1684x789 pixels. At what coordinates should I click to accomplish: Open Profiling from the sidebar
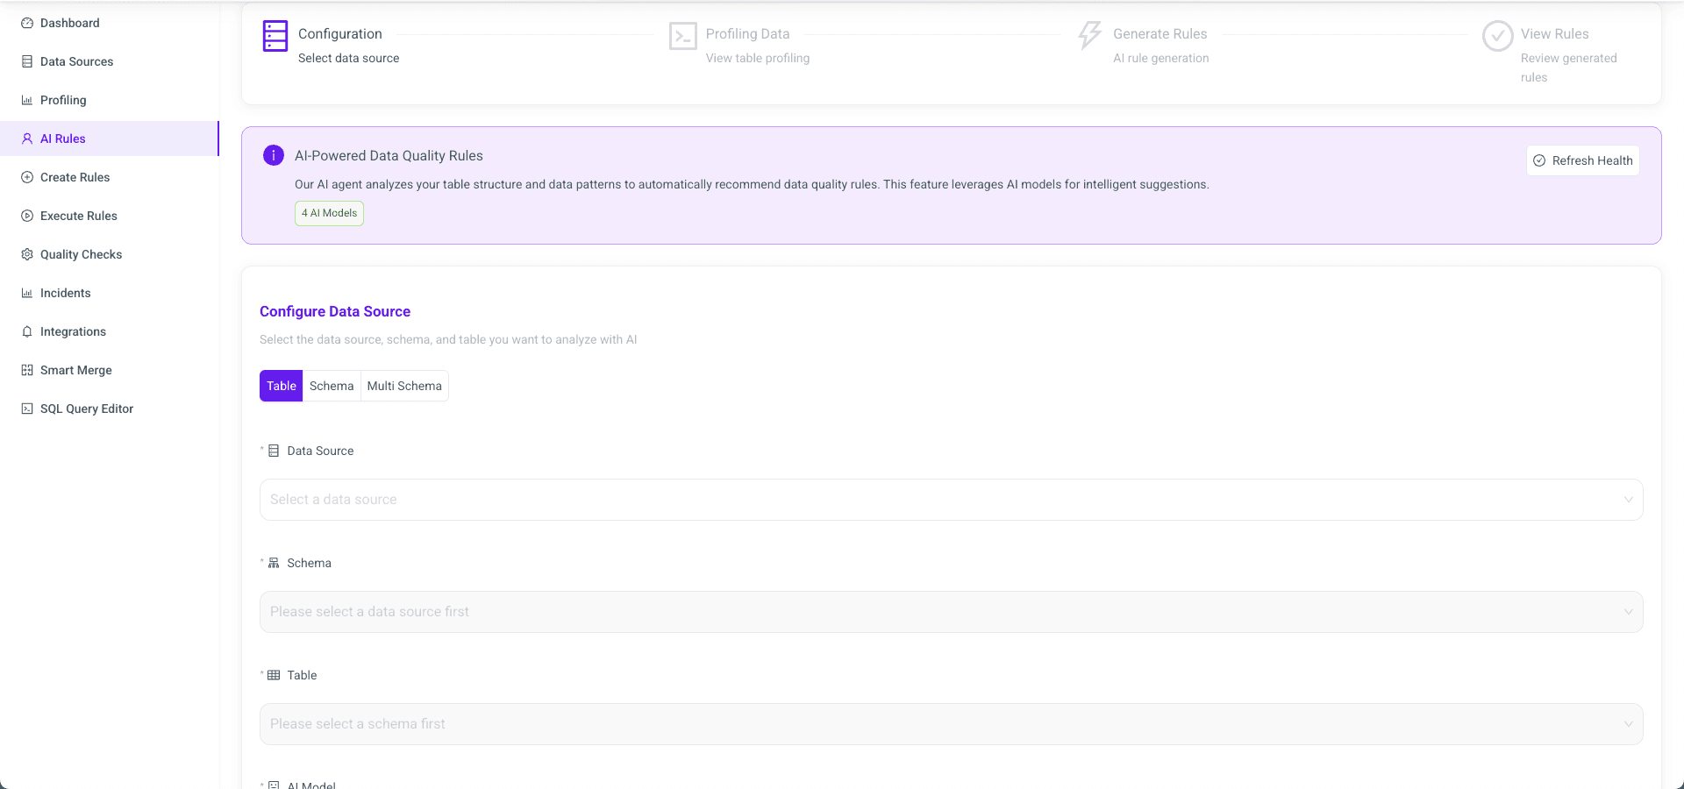pyautogui.click(x=62, y=100)
